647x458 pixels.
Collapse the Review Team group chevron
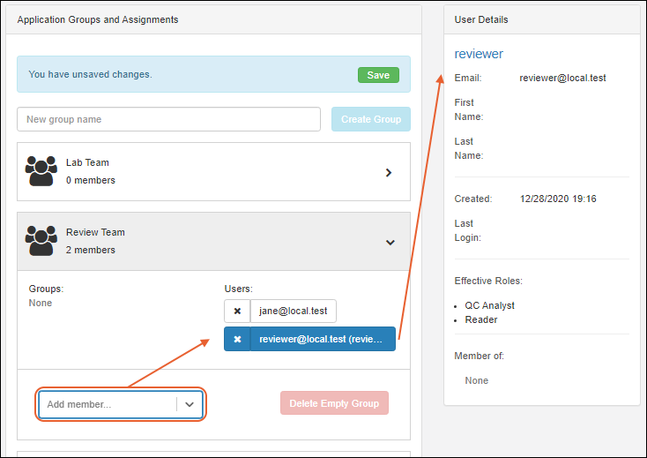coord(390,243)
